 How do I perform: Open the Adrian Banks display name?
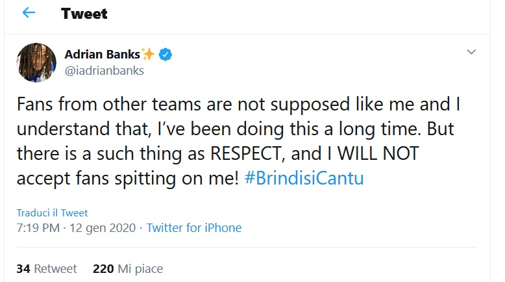(103, 55)
